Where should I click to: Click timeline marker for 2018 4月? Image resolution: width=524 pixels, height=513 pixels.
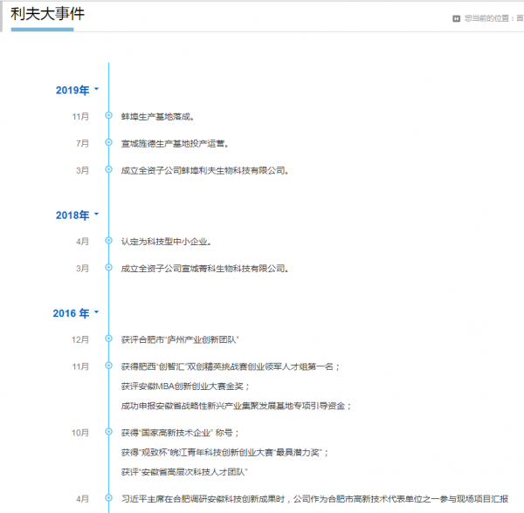point(108,240)
